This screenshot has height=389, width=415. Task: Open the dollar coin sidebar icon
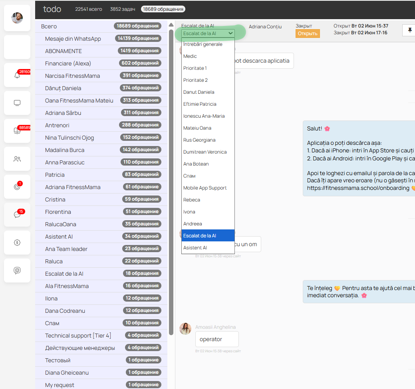coord(17,243)
